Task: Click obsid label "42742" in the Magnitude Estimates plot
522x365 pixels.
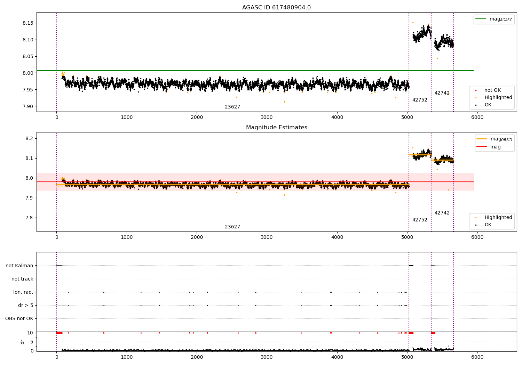Action: (442, 213)
